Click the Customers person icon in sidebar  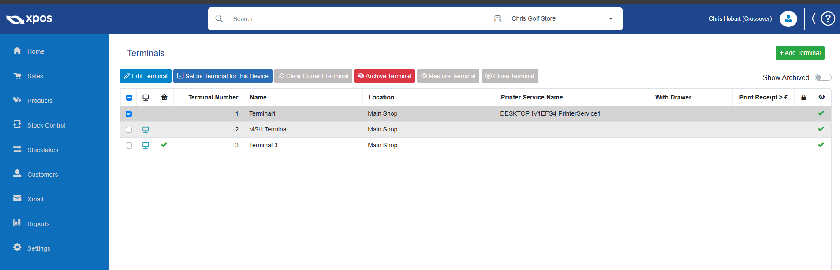click(x=17, y=173)
